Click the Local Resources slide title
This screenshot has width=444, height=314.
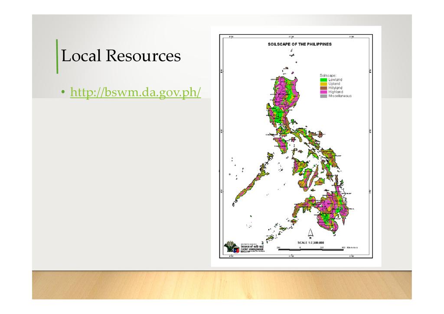point(121,56)
